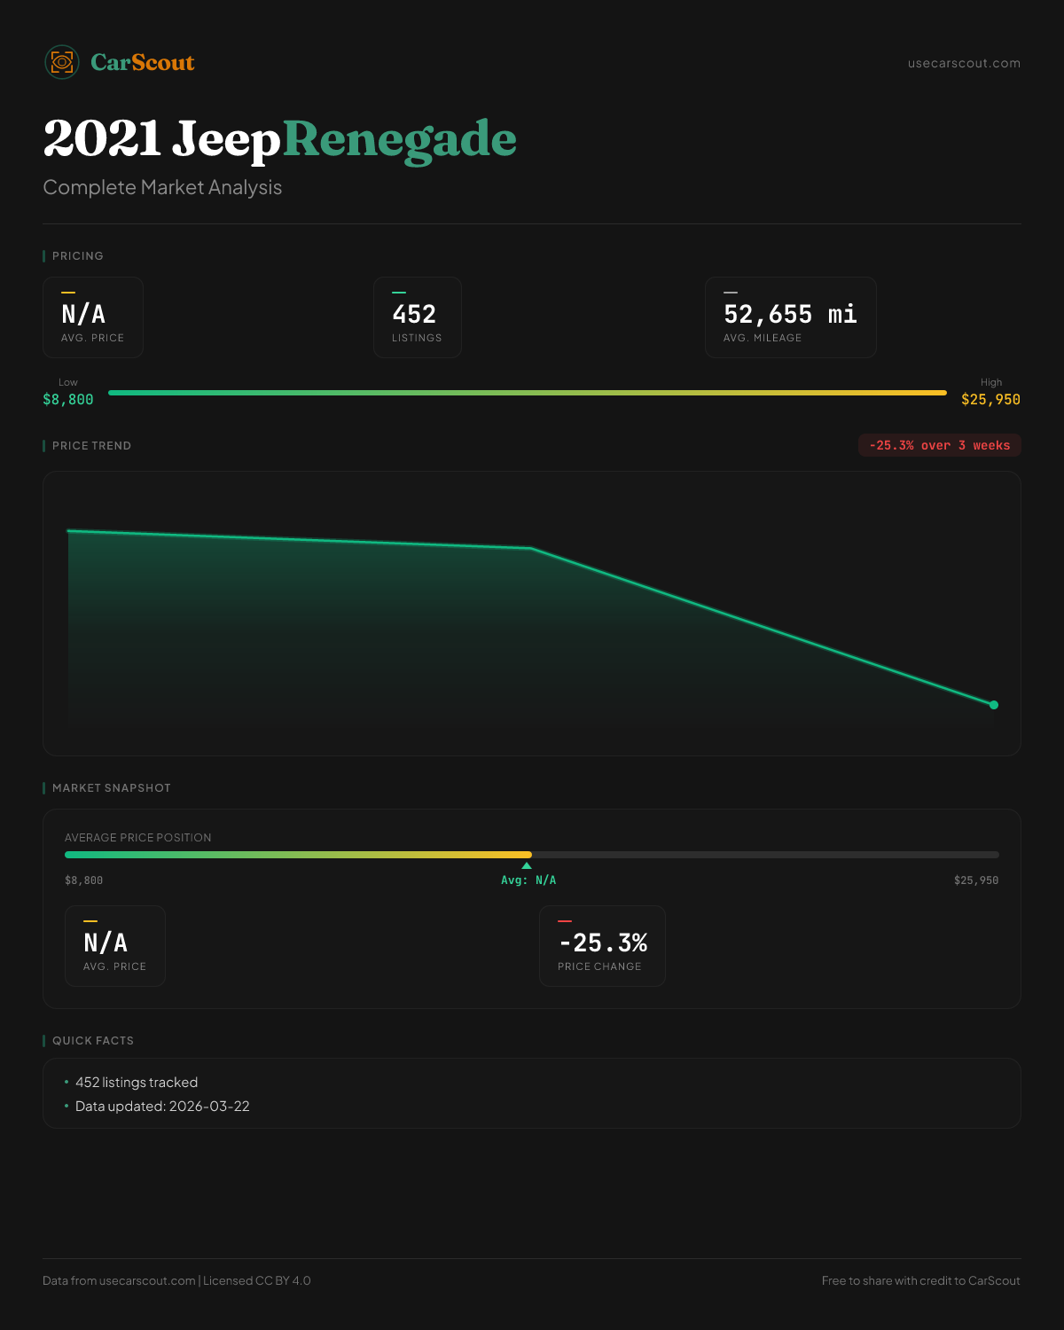Image resolution: width=1064 pixels, height=1330 pixels.
Task: Click the $8,800 low price label
Action: pos(68,400)
